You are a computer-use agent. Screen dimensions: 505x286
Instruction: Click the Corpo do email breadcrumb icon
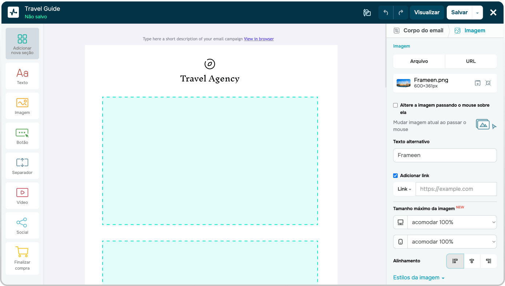point(397,30)
